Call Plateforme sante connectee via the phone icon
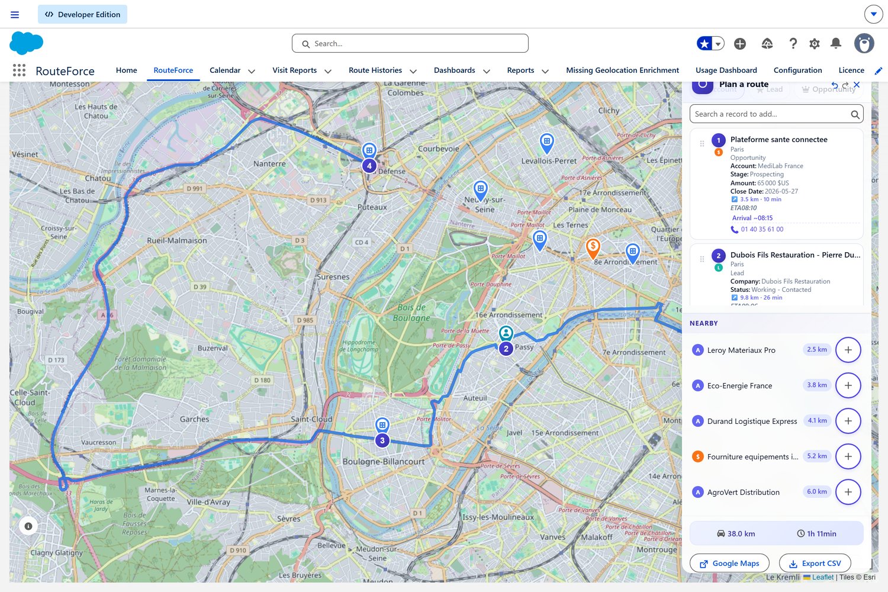The width and height of the screenshot is (888, 592). tap(734, 229)
